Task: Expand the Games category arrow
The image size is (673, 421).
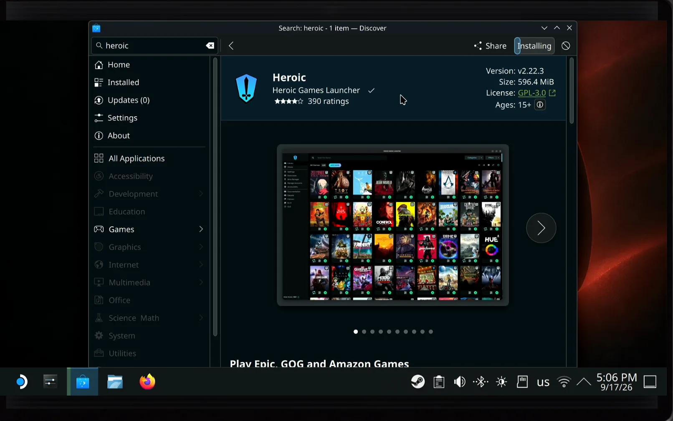Action: point(201,229)
